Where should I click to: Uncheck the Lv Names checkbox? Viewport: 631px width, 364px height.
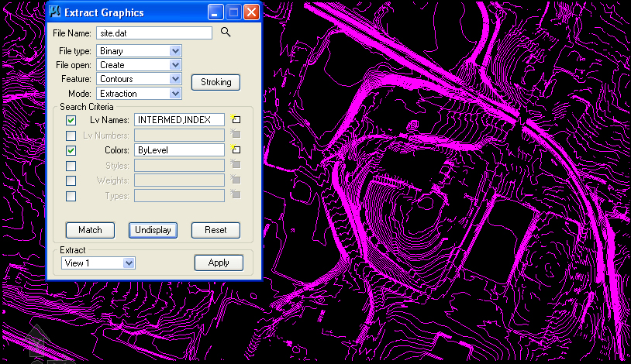[x=71, y=121]
